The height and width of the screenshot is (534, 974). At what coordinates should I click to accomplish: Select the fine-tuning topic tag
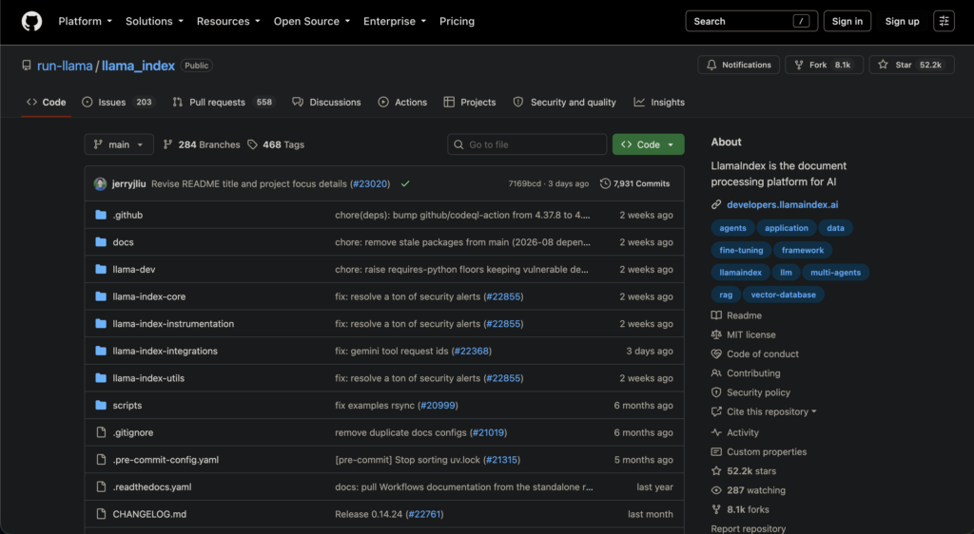coord(741,250)
